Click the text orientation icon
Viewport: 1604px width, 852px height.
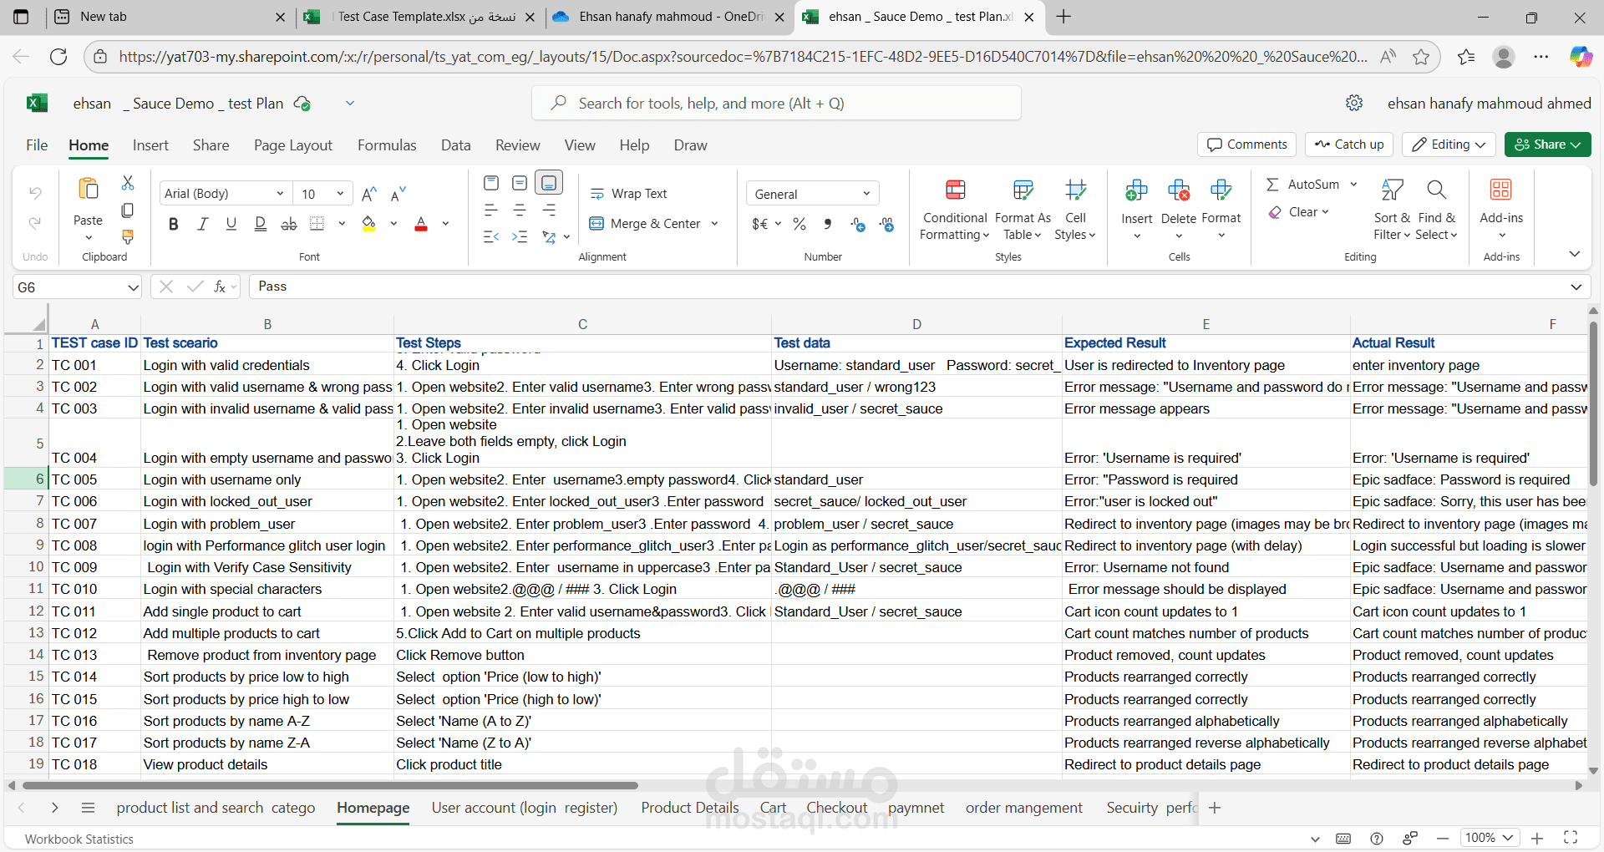click(549, 237)
